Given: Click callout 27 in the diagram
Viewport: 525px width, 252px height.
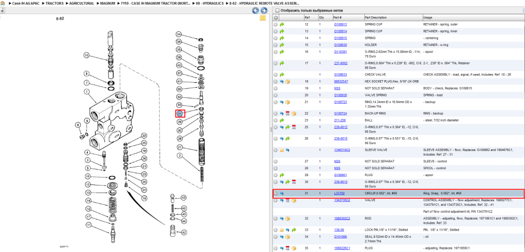Looking at the screenshot, I should click(180, 147).
